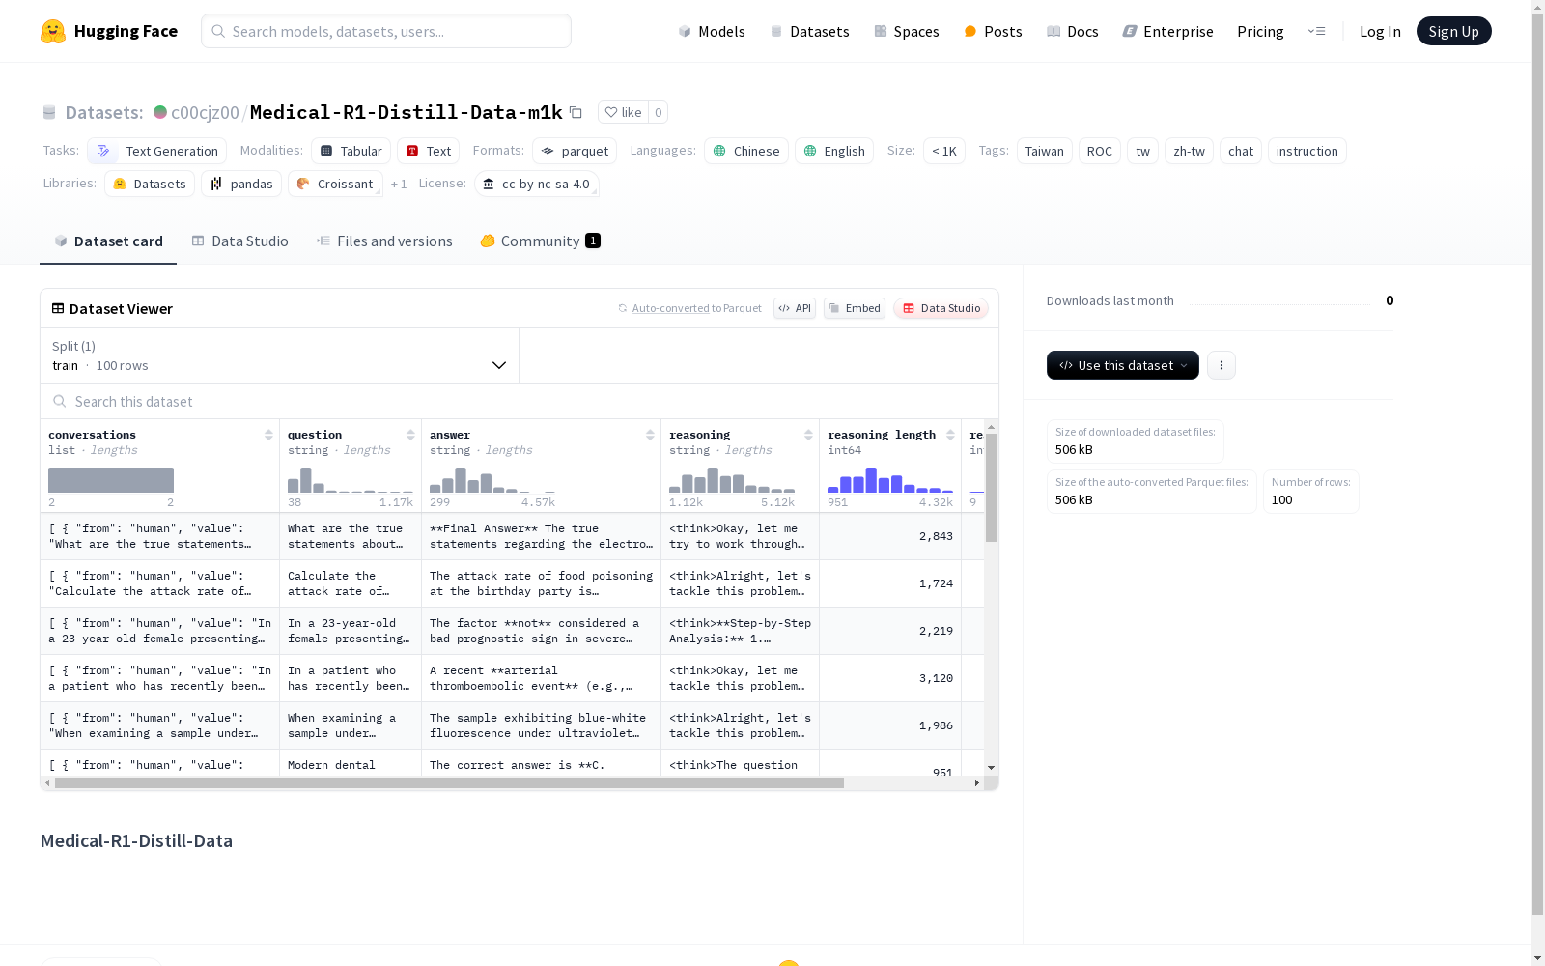Open the navigation overflow menu icon
Screen dimensions: 1545x966
click(x=1316, y=31)
